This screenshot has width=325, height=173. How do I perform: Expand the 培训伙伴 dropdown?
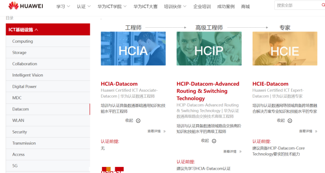(x=175, y=7)
